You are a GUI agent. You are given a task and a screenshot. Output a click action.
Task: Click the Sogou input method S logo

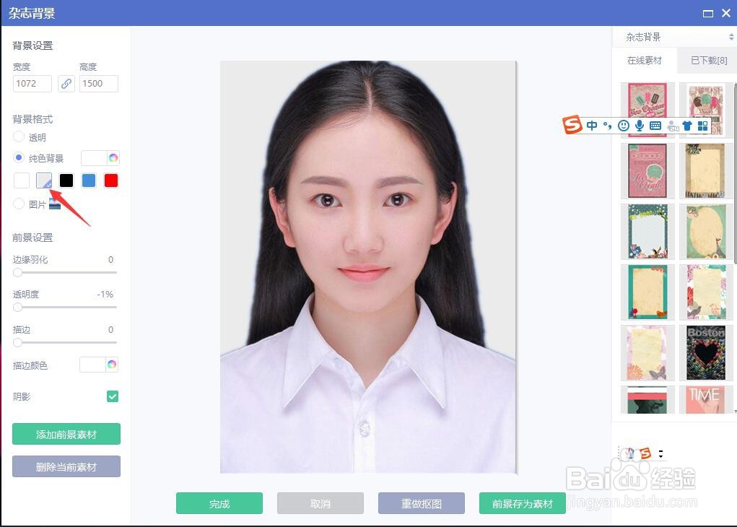[x=571, y=125]
